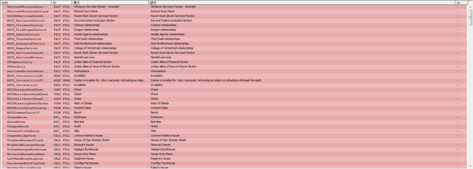Select the NPCO_ServicesIndoorR... EDID row

(234, 53)
